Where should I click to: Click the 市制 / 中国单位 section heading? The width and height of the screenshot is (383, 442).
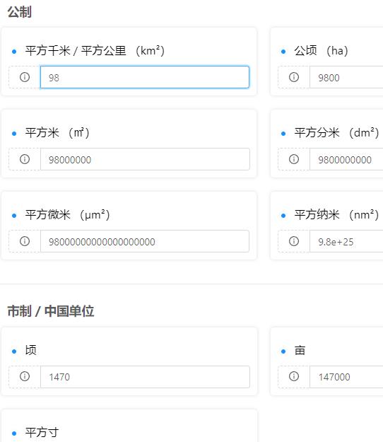(x=51, y=311)
